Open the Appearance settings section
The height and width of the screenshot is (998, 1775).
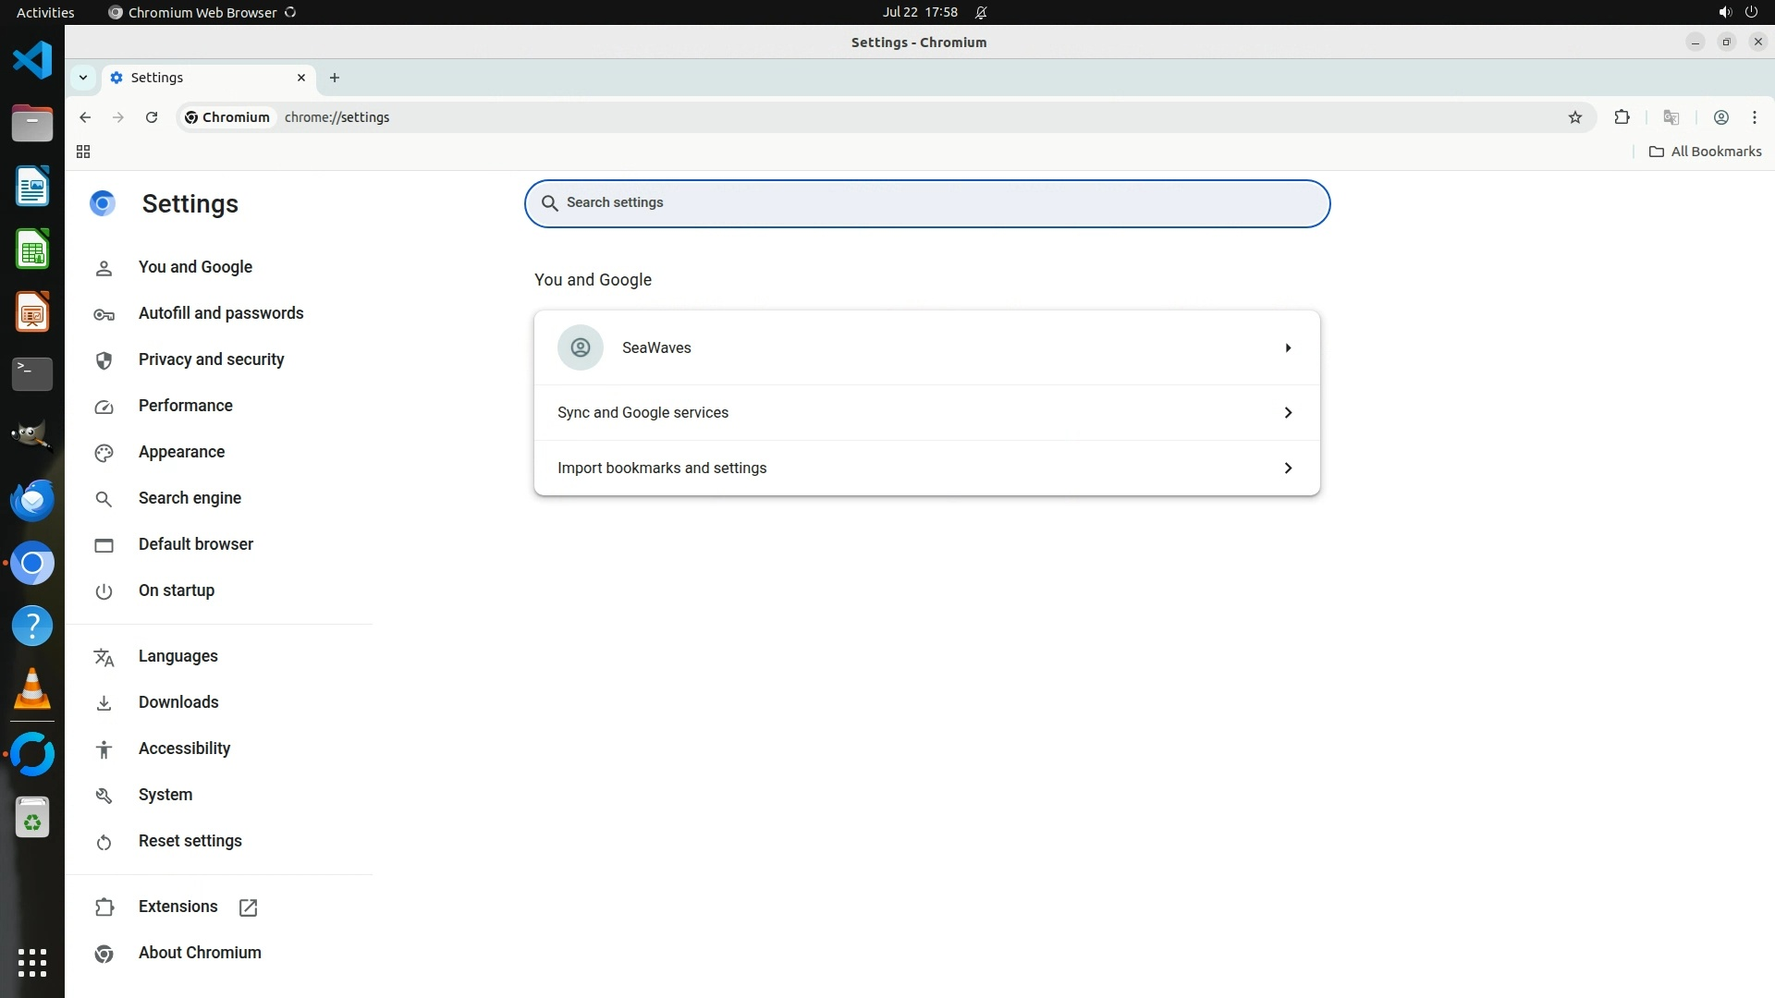[x=181, y=452]
